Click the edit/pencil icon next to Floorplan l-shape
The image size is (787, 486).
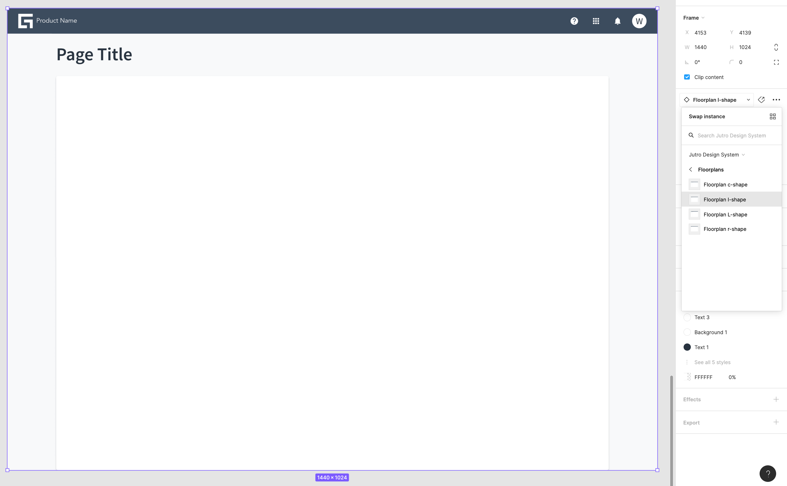(762, 100)
